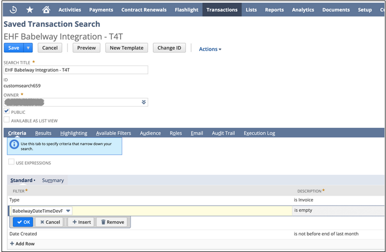Switch to the Execution Log tab
Screen dimensions: 386x252
[260, 133]
